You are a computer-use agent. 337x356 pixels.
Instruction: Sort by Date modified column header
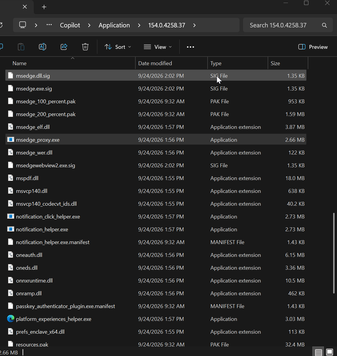pyautogui.click(x=155, y=63)
